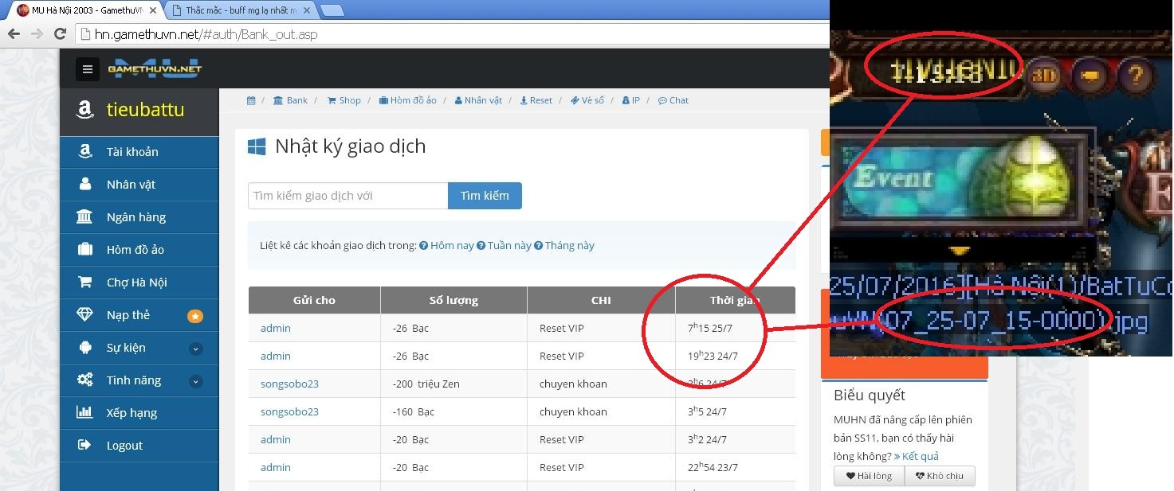Open Xếp hạng in the sidebar

(139, 413)
